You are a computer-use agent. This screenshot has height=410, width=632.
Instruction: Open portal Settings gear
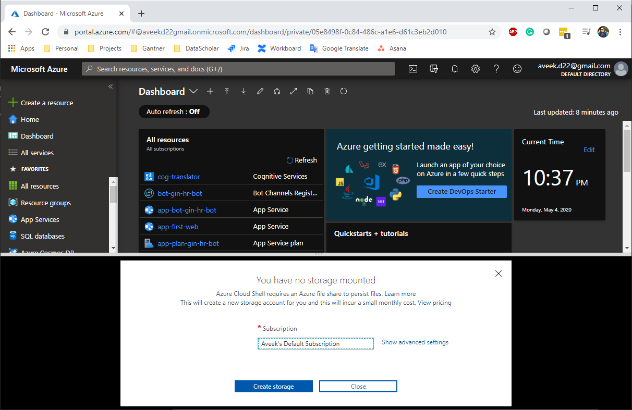pos(476,69)
